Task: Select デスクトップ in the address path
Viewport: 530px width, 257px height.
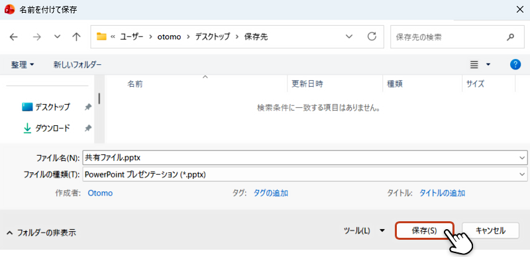Action: (x=212, y=37)
